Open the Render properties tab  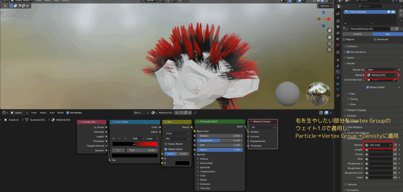click(x=338, y=21)
